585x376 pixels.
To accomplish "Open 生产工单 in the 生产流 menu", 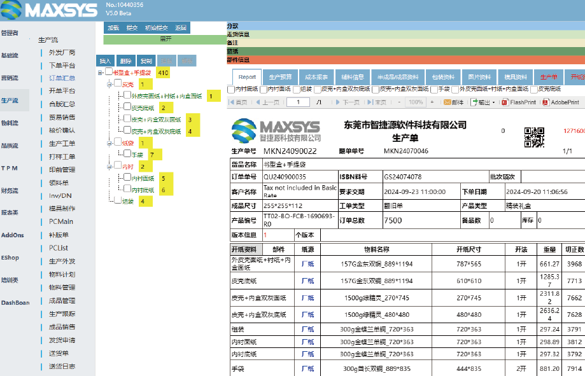I will (62, 143).
